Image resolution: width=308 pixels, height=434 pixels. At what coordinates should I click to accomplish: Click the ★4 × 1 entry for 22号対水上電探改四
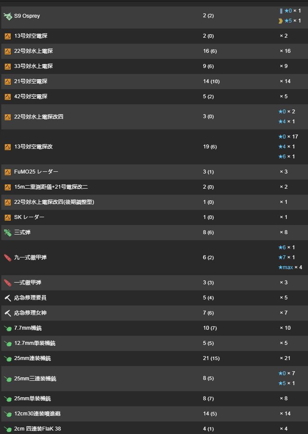tap(286, 122)
